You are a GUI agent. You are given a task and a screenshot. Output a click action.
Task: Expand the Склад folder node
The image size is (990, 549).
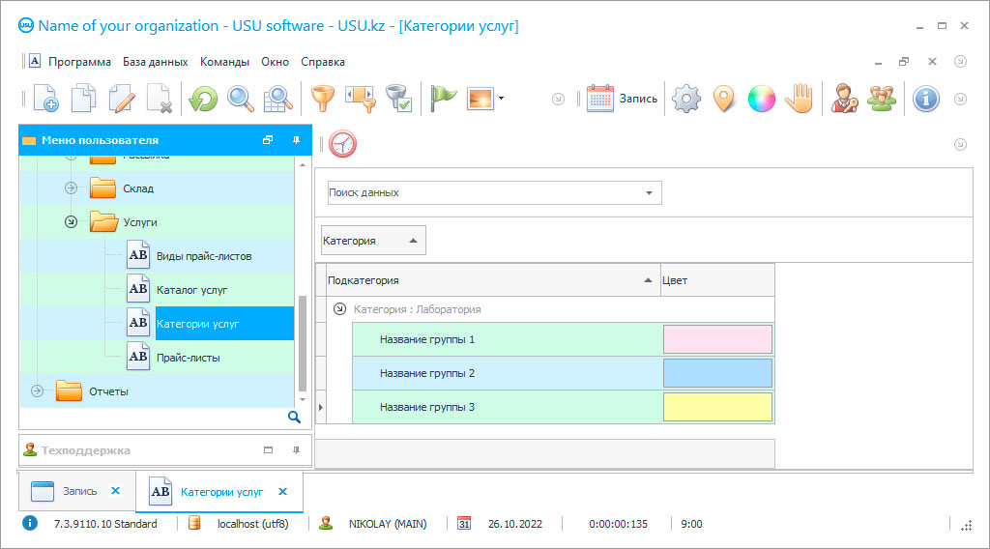[71, 188]
